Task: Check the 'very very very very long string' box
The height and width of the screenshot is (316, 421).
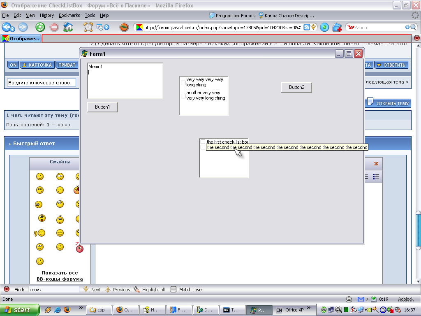Action: pyautogui.click(x=183, y=83)
